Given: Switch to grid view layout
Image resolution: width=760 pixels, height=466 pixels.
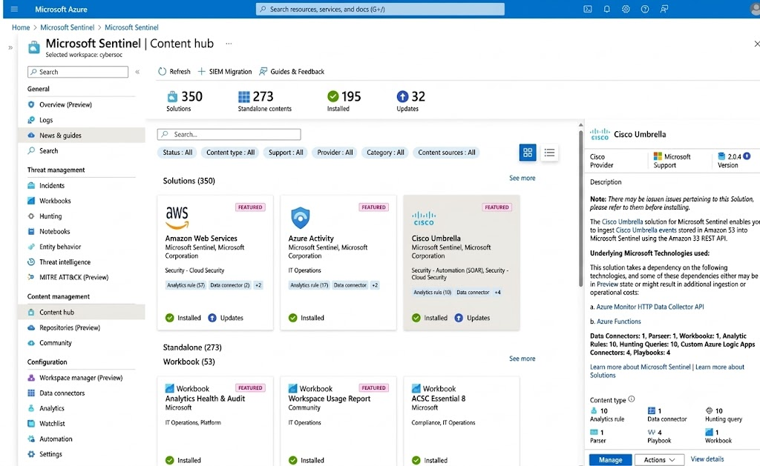Looking at the screenshot, I should 528,153.
